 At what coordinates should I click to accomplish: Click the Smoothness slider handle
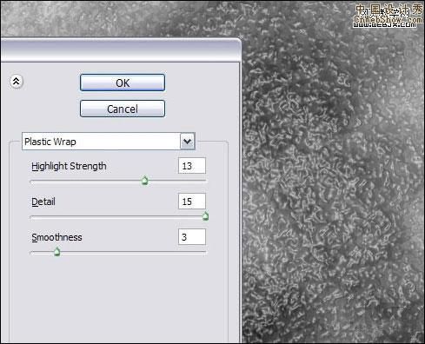57,252
